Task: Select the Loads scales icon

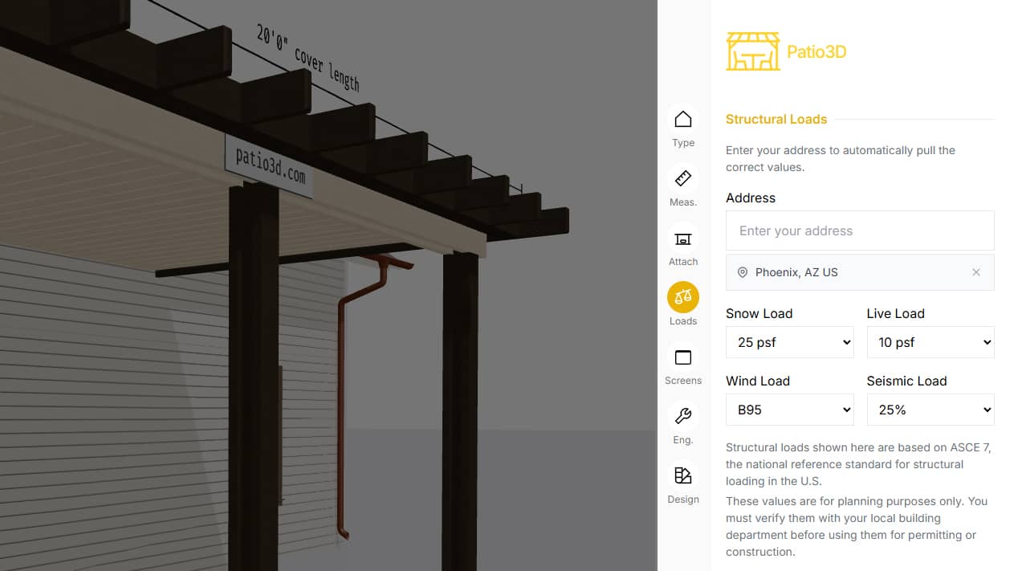Action: (x=683, y=297)
